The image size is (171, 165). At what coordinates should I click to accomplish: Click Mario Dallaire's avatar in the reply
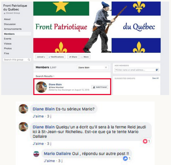coord(36,154)
